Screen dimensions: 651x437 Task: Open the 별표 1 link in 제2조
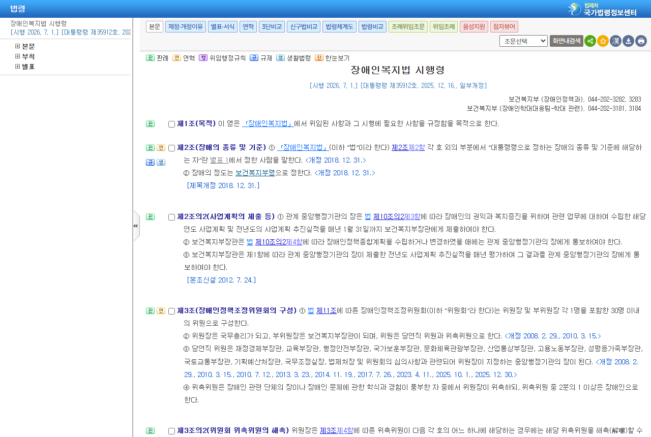pos(219,160)
